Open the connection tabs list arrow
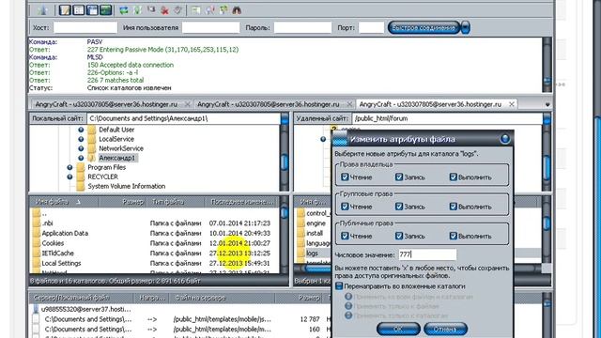Viewport: 601px width, 338px height. click(x=547, y=104)
